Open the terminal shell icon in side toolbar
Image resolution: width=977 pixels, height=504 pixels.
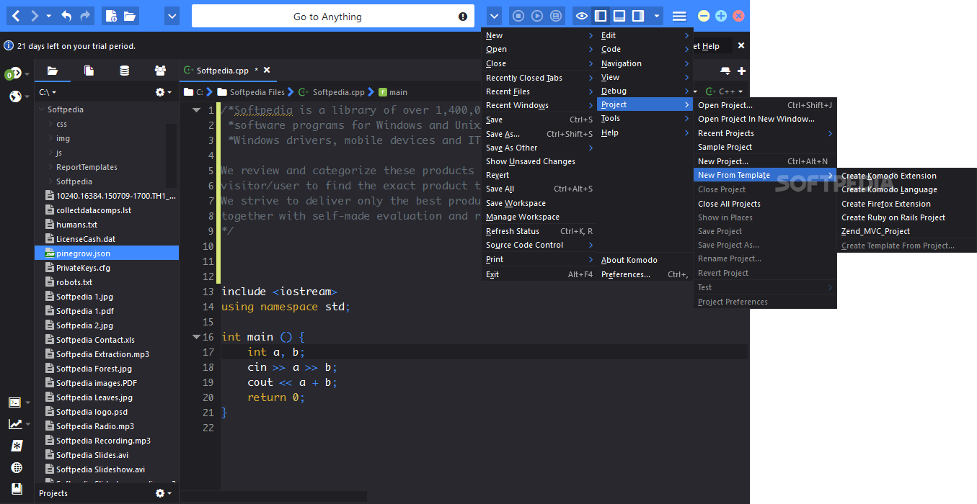pos(14,402)
